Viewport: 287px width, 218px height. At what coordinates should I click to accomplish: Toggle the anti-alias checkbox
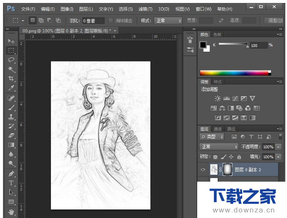pyautogui.click(x=110, y=21)
